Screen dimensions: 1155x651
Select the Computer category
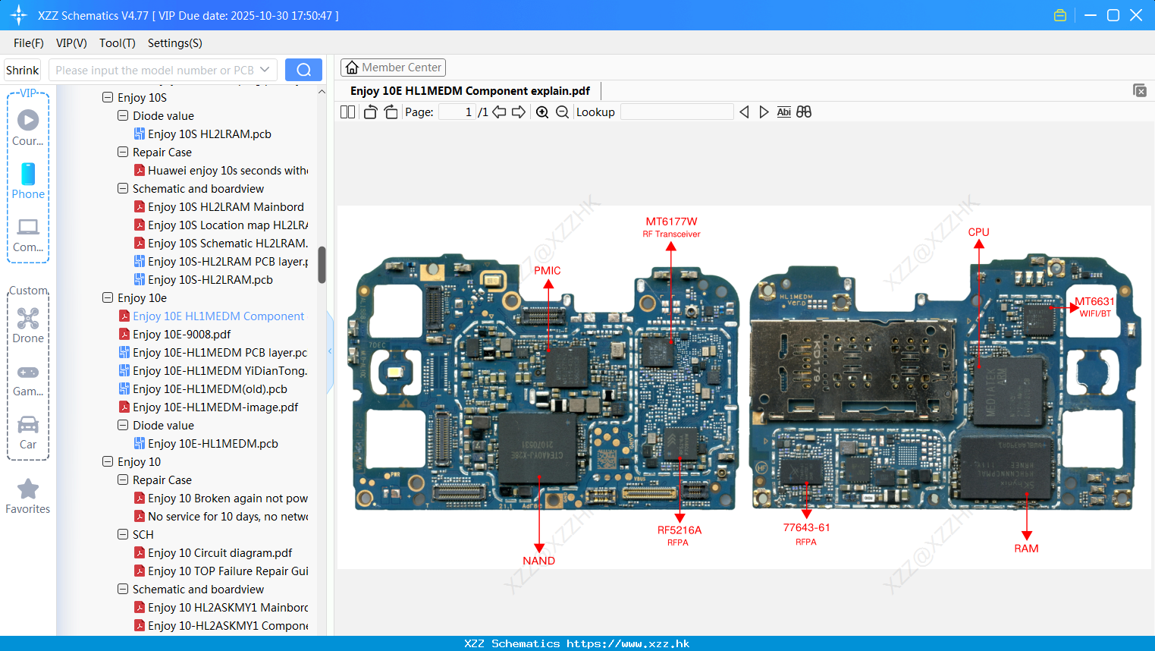pos(28,234)
